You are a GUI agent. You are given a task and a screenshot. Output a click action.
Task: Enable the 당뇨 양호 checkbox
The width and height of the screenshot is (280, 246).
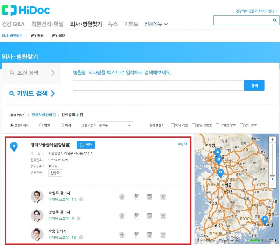241,125
